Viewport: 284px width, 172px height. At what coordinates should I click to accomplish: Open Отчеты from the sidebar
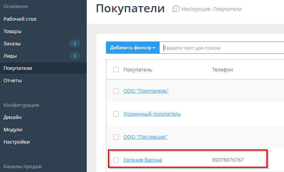point(13,81)
